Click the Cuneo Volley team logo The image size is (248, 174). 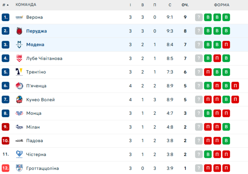[19, 99]
